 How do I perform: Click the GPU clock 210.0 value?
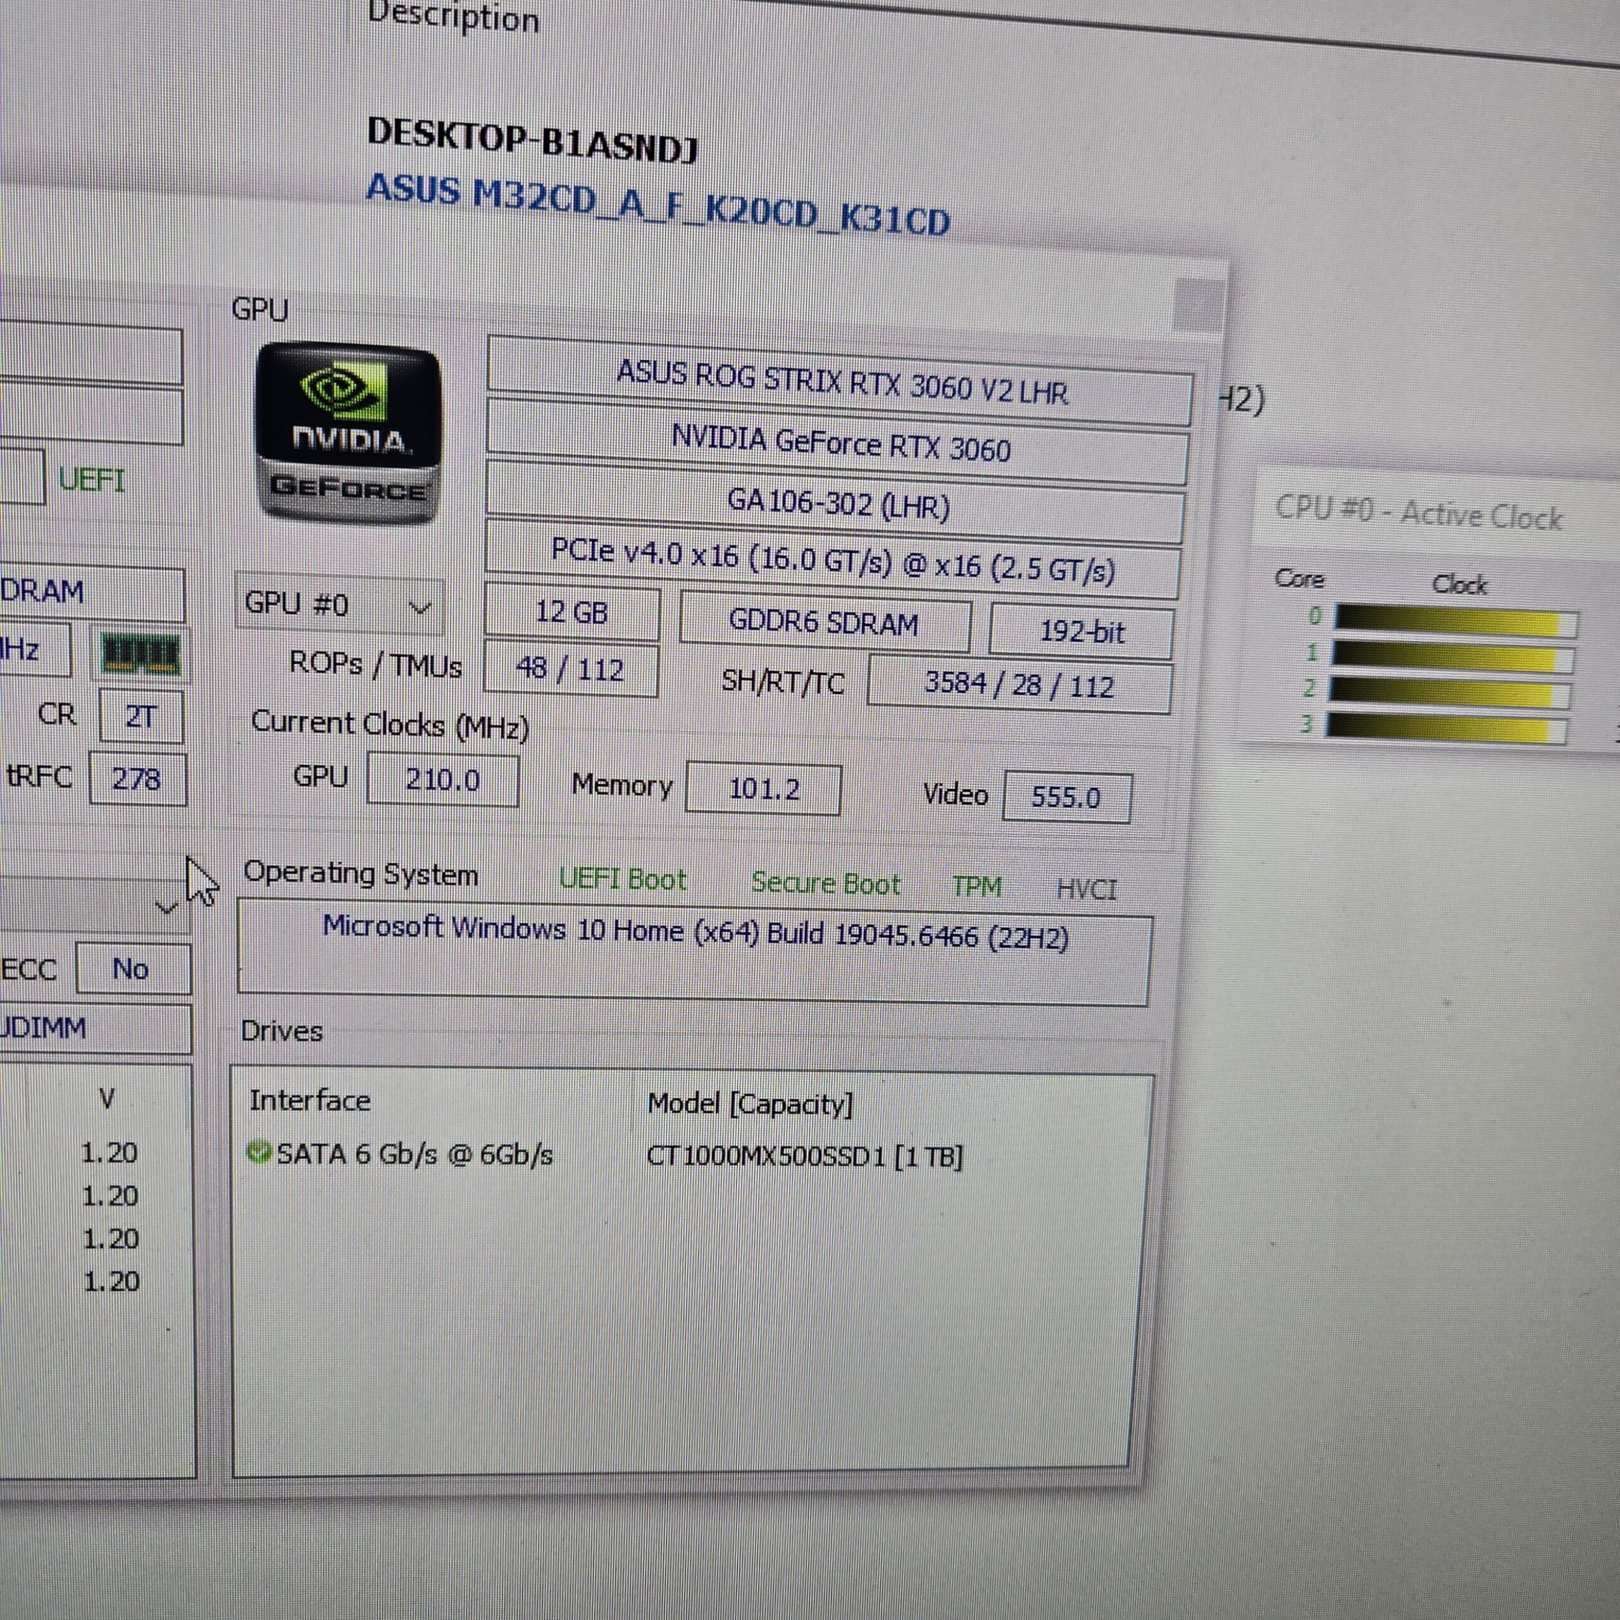tap(443, 780)
